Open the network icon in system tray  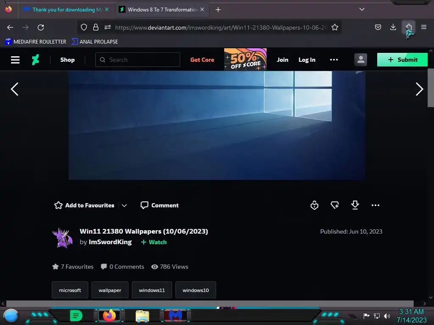377,316
